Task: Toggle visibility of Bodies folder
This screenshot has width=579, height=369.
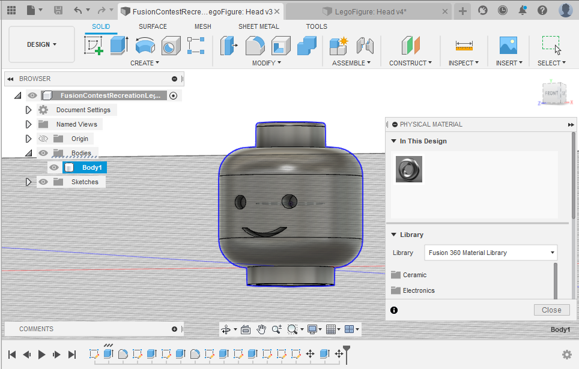Action: click(x=43, y=153)
